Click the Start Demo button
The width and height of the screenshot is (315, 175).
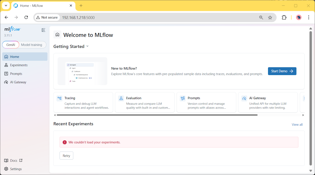click(x=282, y=71)
